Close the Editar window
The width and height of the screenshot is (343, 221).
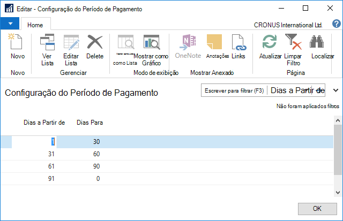pyautogui.click(x=330, y=9)
